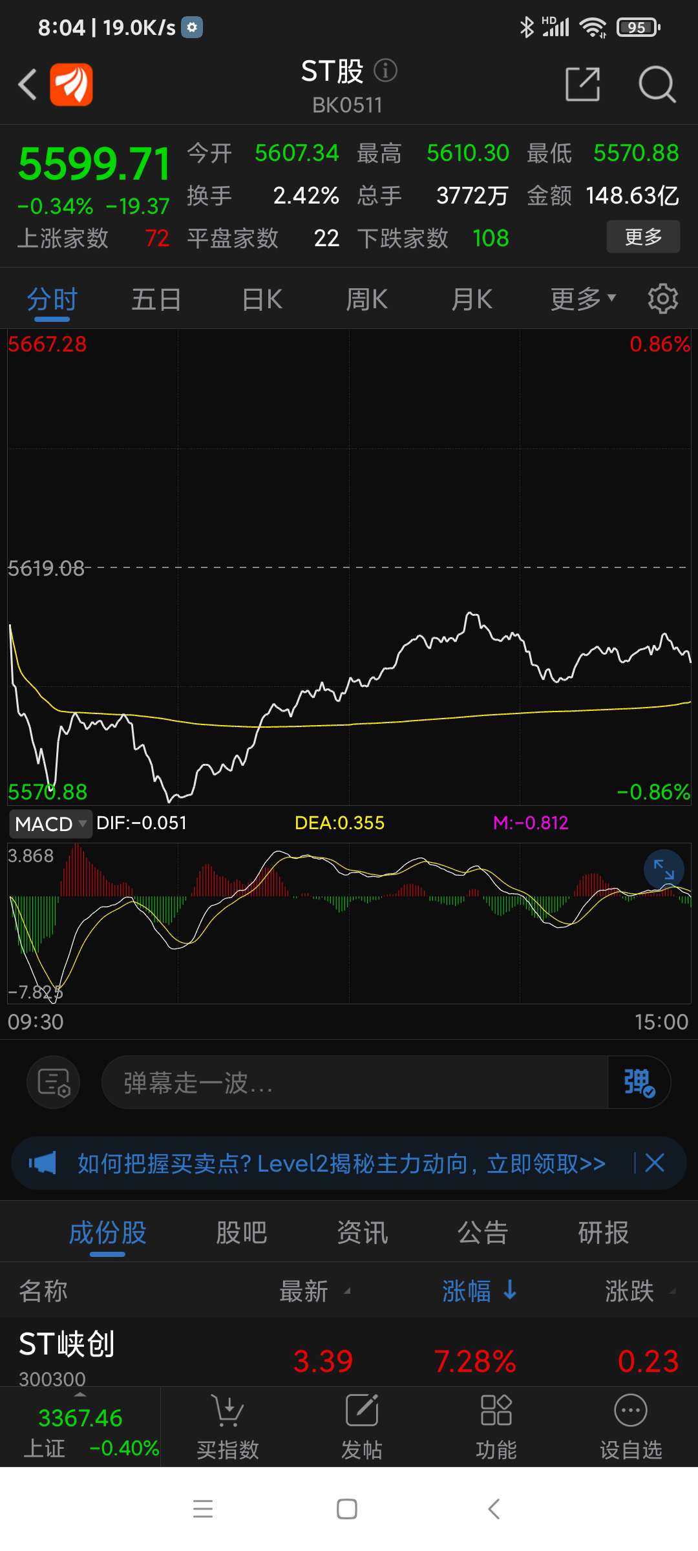Open the 资讯 news tab

coord(362,1232)
